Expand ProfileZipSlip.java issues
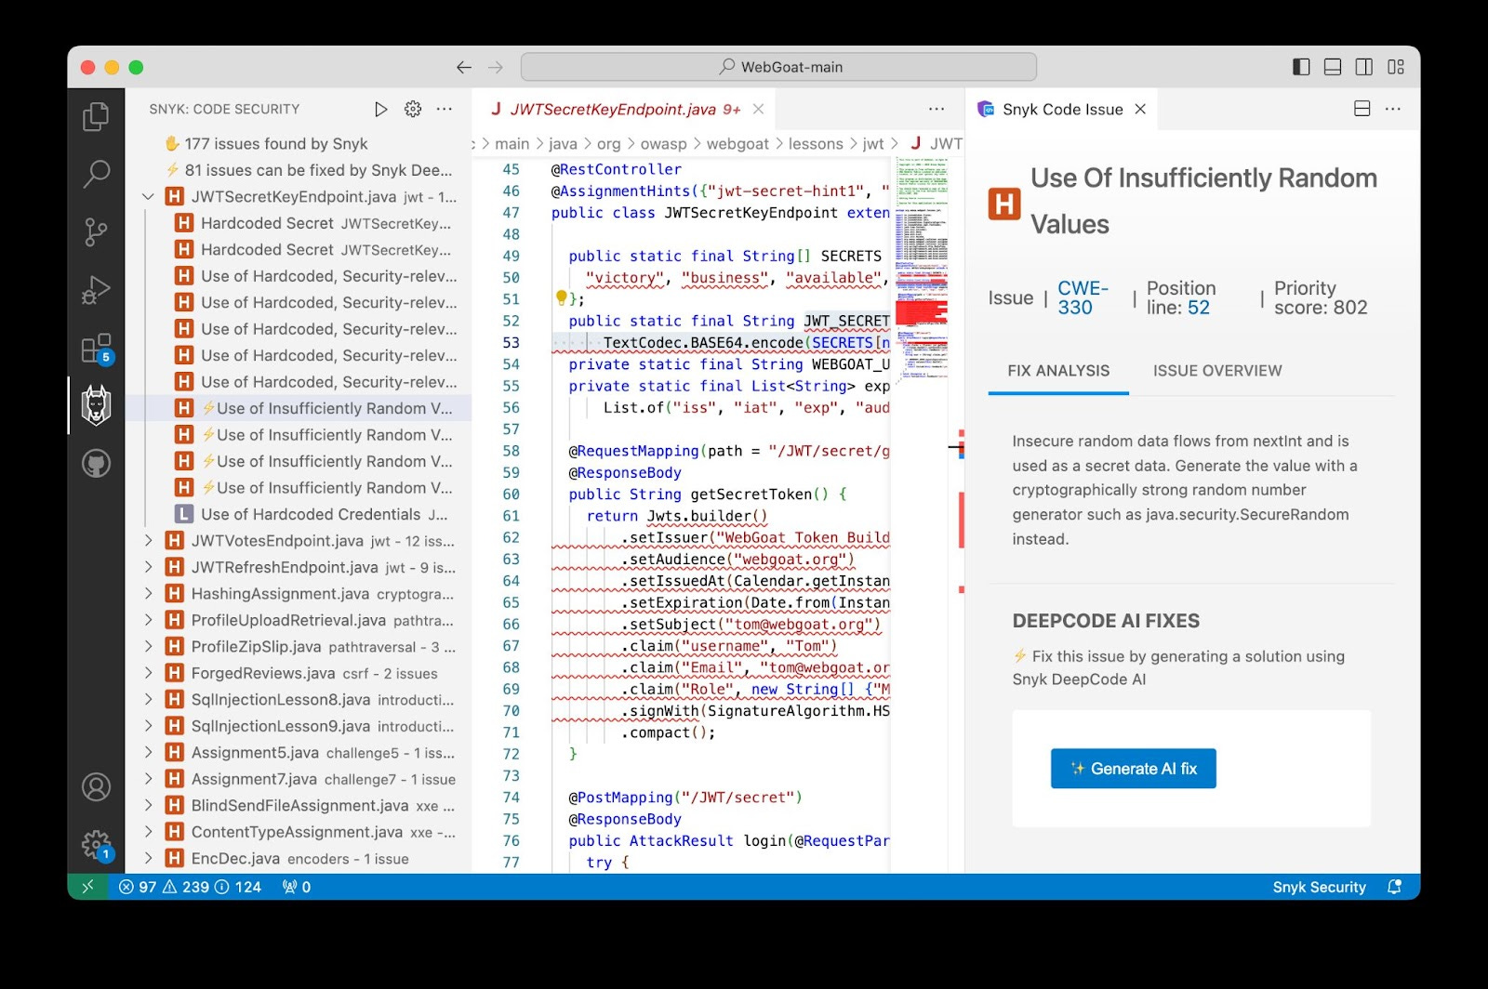 [148, 647]
